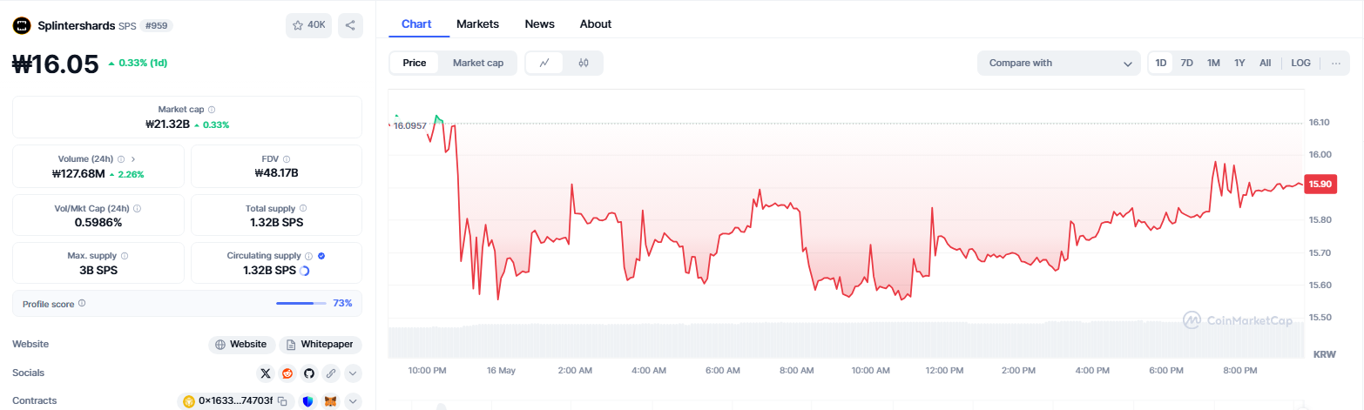The image size is (1364, 410).
Task: Click the shield icon beside contract
Action: tap(308, 401)
